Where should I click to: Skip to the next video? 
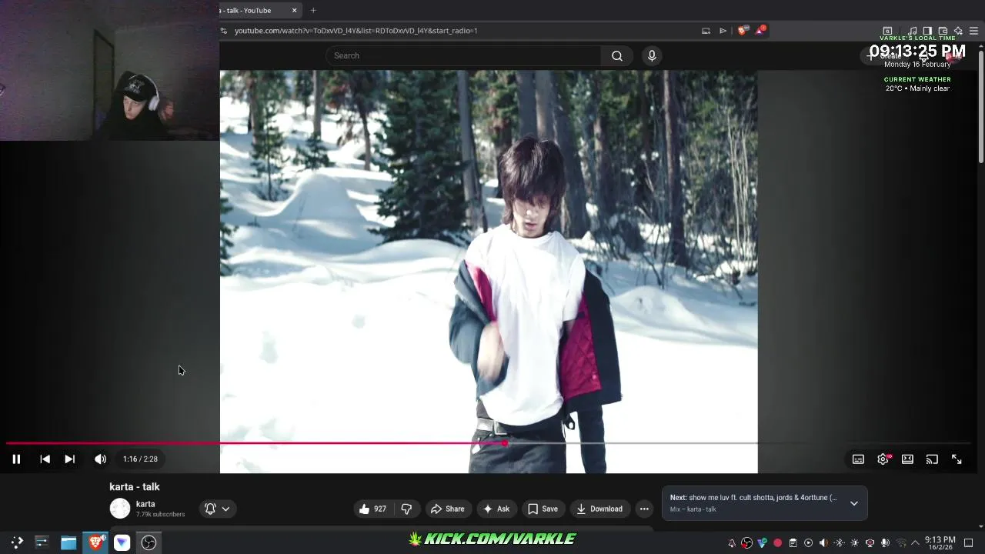coord(69,459)
